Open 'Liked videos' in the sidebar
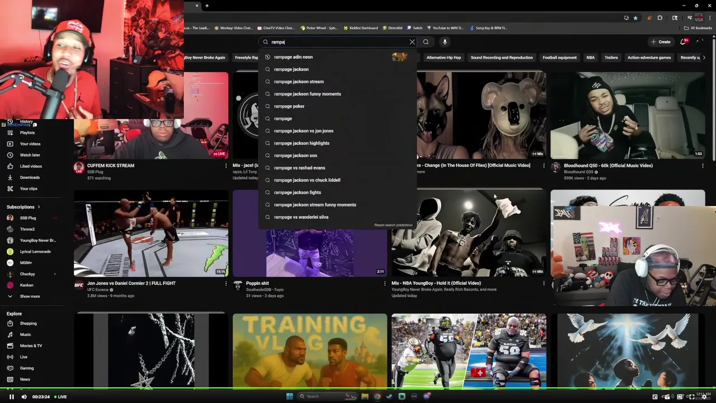716x403 pixels. [x=31, y=166]
